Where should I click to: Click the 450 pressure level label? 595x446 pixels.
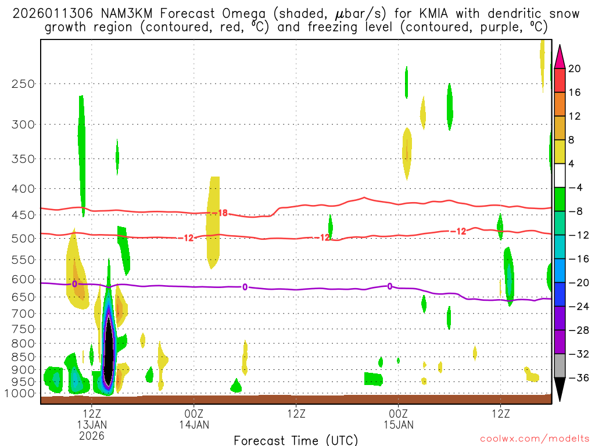tap(23, 215)
